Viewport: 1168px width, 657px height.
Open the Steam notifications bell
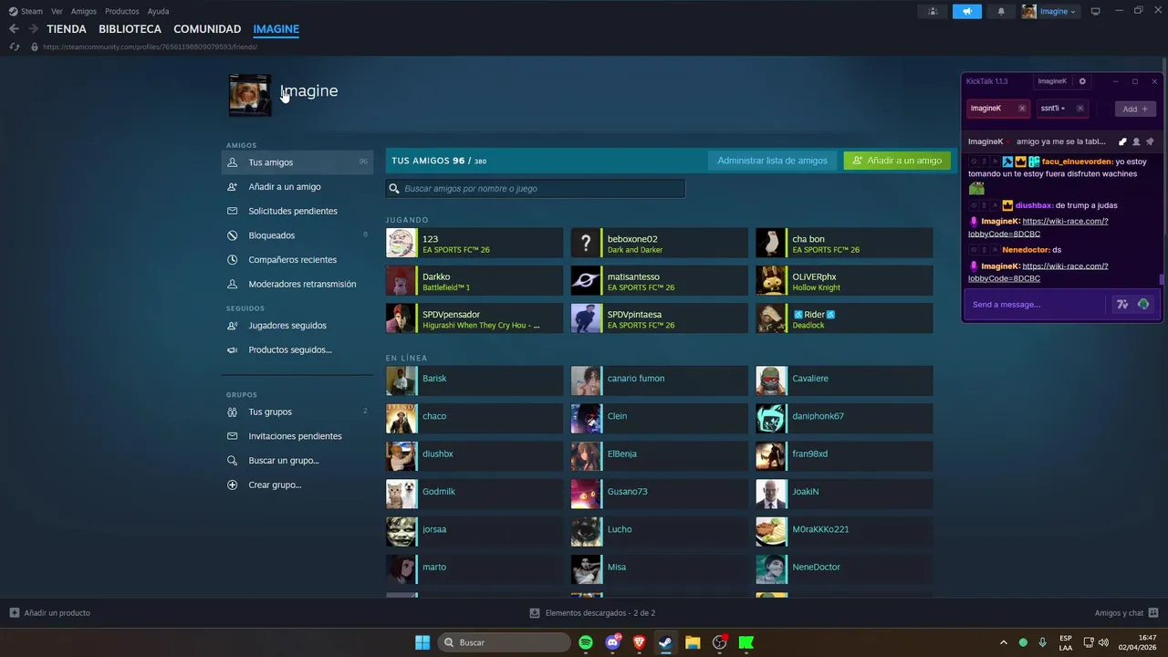(1001, 11)
